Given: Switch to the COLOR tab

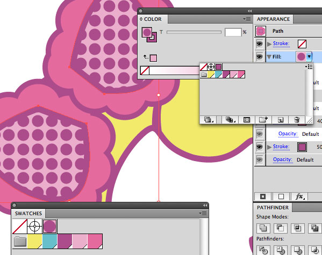Looking at the screenshot, I should pos(153,19).
